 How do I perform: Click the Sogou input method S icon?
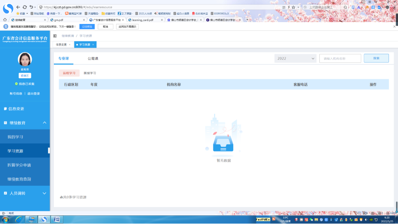click(274, 219)
